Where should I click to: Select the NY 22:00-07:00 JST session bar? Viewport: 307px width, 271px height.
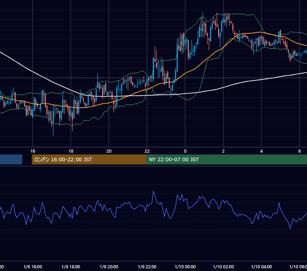[x=227, y=159]
